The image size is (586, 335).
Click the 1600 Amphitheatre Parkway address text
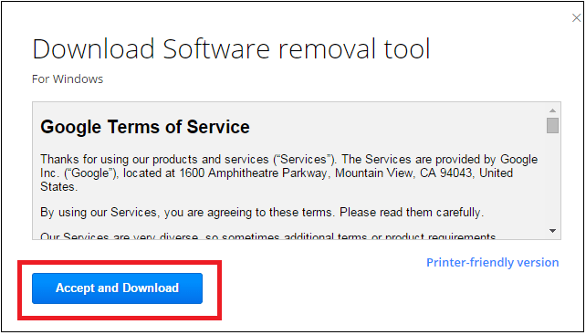click(253, 173)
